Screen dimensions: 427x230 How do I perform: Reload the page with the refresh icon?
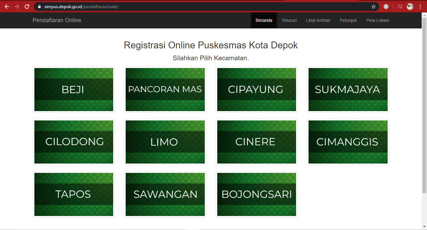(28, 6)
